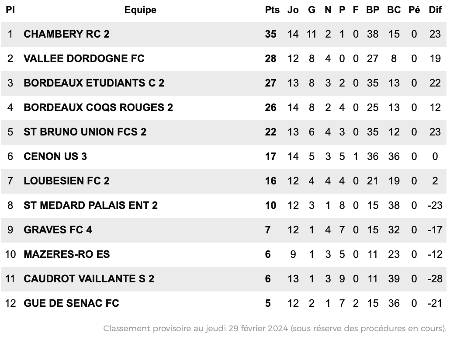Select the Jo column header
Screen dimensions: 450x347
click(293, 10)
